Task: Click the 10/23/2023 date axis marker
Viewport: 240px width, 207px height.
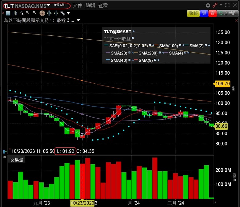Action: pos(82,203)
